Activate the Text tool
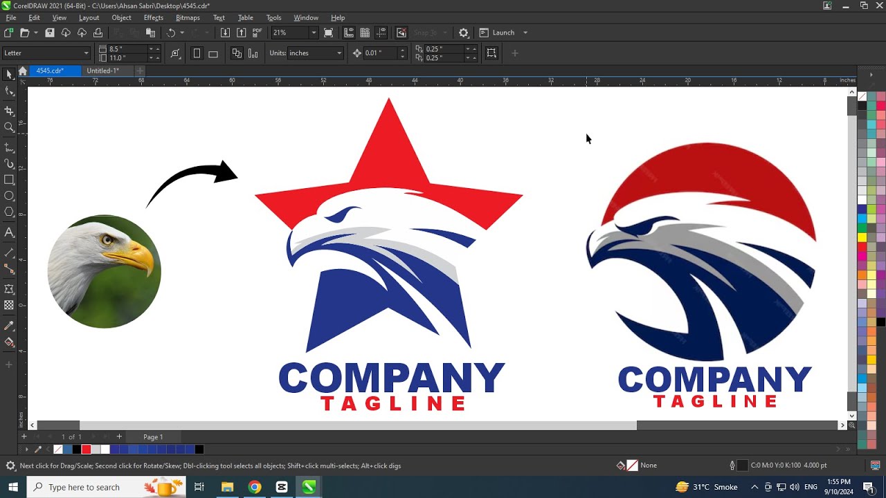The height and width of the screenshot is (498, 886). [x=9, y=232]
